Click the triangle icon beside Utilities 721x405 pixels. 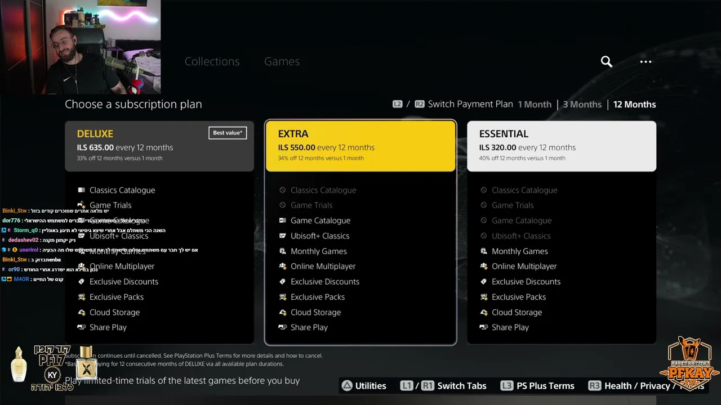point(347,386)
